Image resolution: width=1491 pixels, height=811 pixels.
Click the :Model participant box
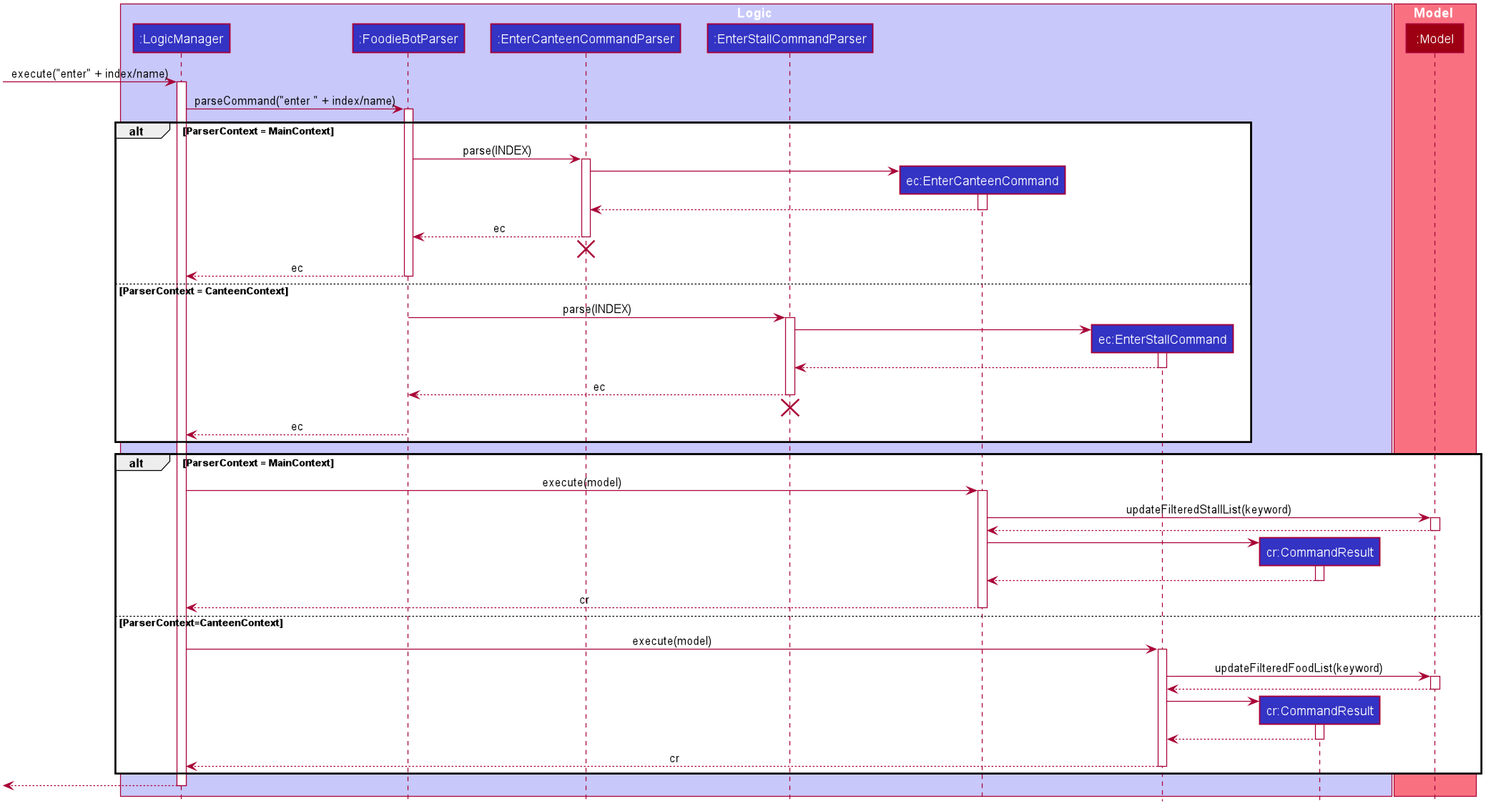pyautogui.click(x=1435, y=39)
